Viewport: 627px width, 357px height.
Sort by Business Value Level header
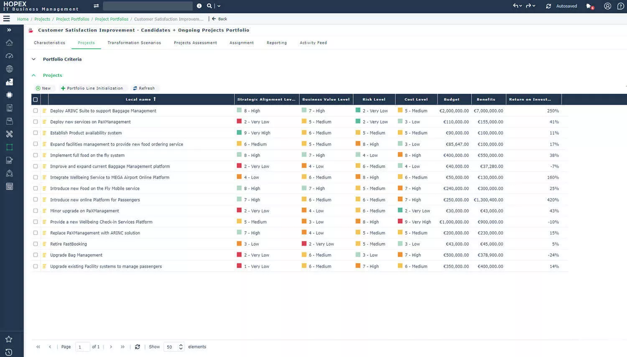[326, 99]
